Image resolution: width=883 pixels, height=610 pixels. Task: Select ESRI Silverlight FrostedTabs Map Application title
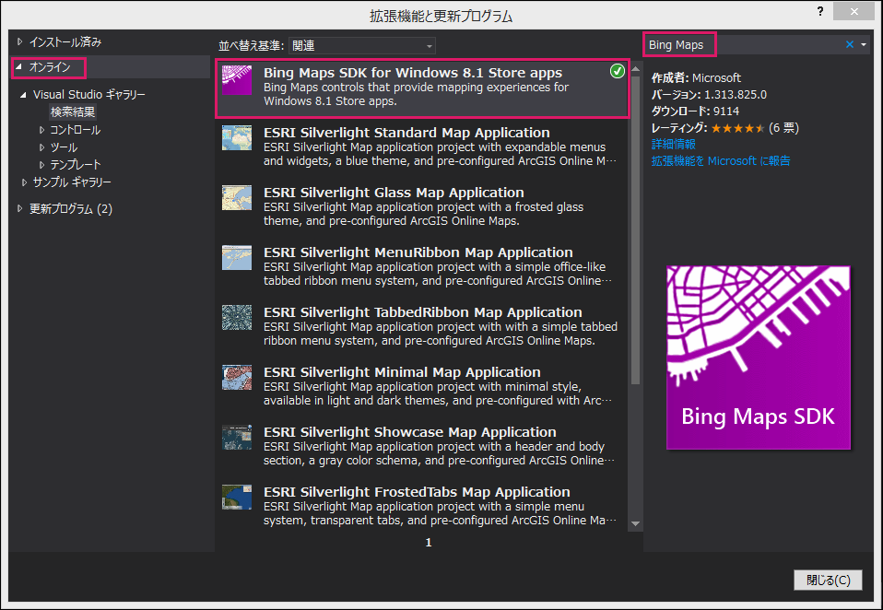pos(417,492)
